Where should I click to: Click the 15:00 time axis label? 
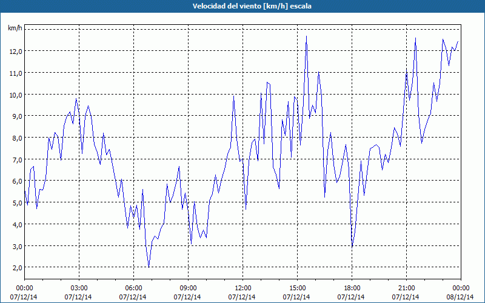[x=297, y=288]
